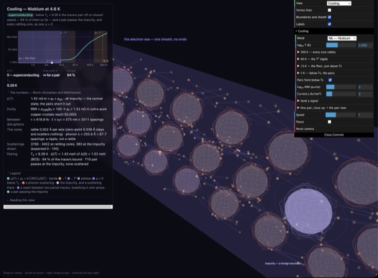Enable the Vortex lines checkbox
Image resolution: width=378 pixels, height=278 pixels.
[330, 10]
